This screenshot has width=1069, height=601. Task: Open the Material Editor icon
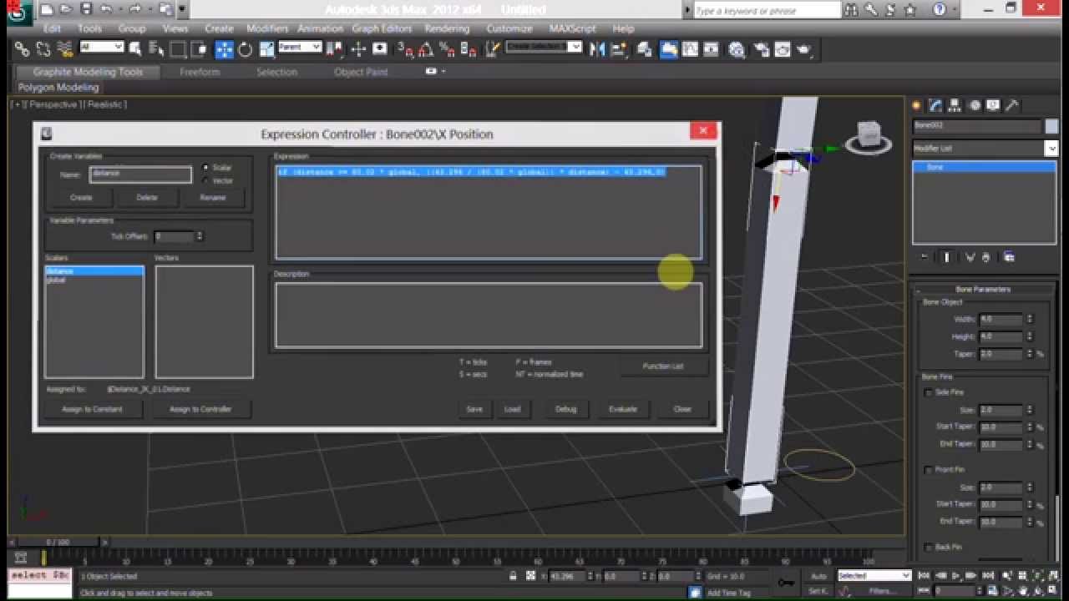737,49
